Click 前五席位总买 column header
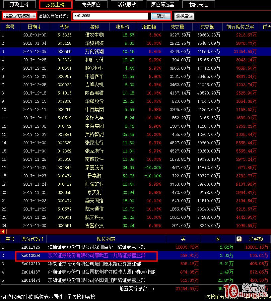The image size is (271, 301). [x=240, y=27]
